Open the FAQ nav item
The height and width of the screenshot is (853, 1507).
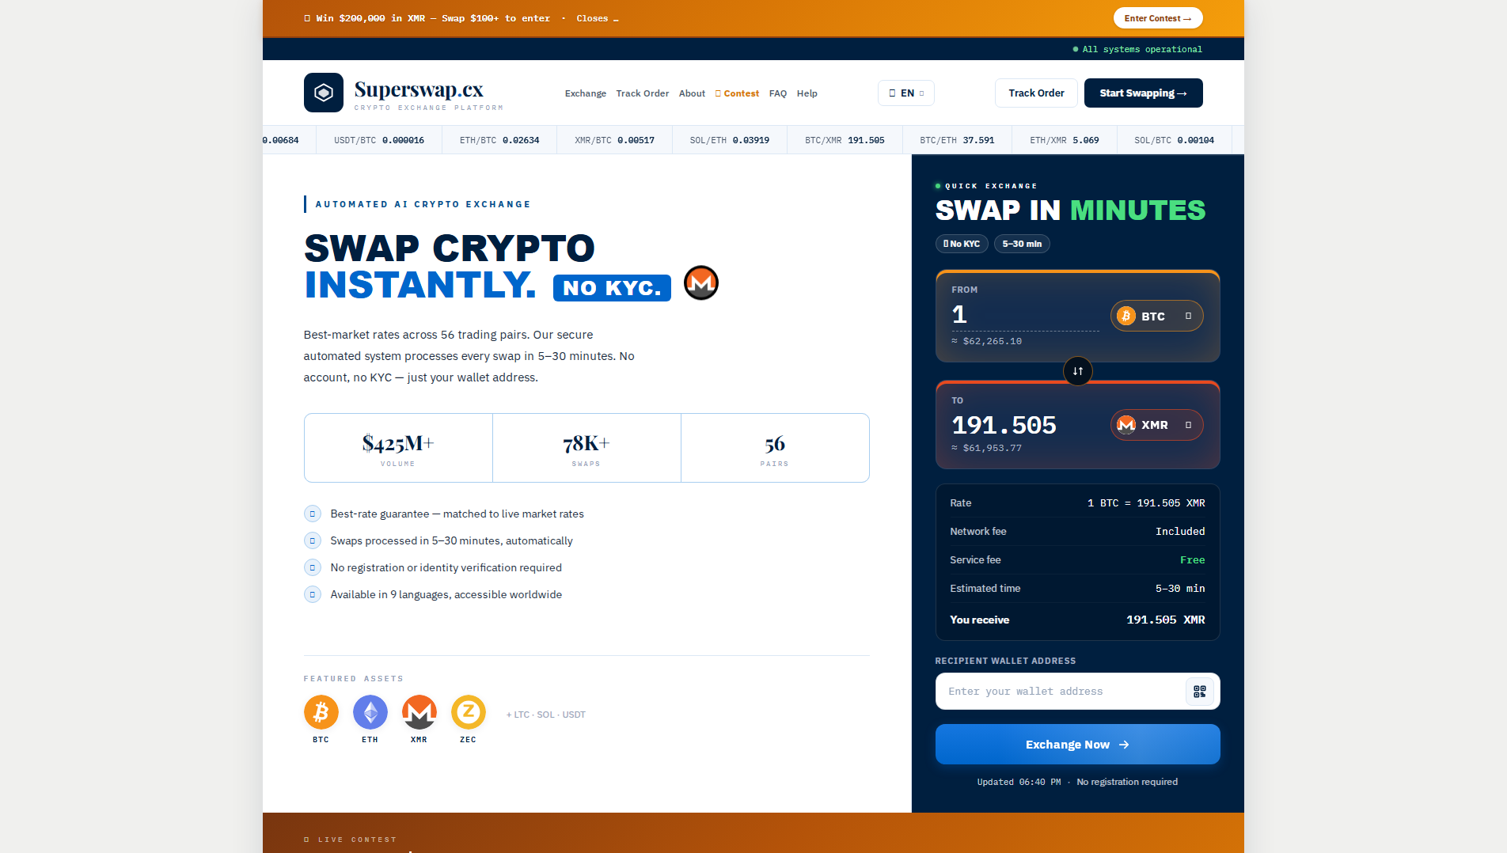[778, 93]
